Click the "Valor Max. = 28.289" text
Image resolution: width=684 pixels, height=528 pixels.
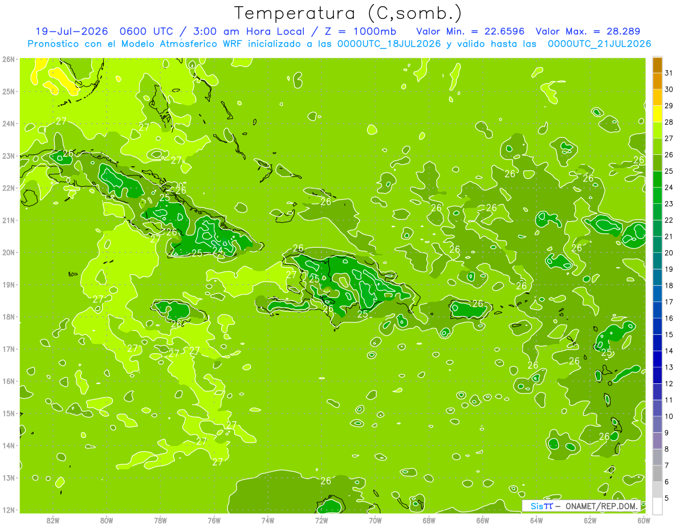coord(588,31)
